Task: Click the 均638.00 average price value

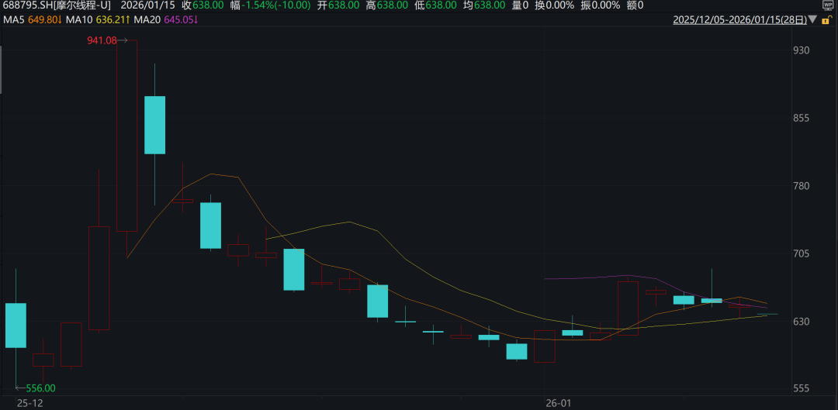Action: tap(484, 6)
